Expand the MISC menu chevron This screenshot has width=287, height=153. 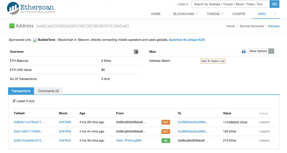275,14
